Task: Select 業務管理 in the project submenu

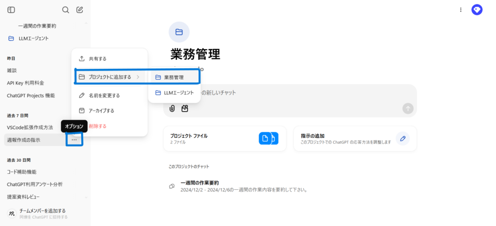Action: [x=174, y=77]
